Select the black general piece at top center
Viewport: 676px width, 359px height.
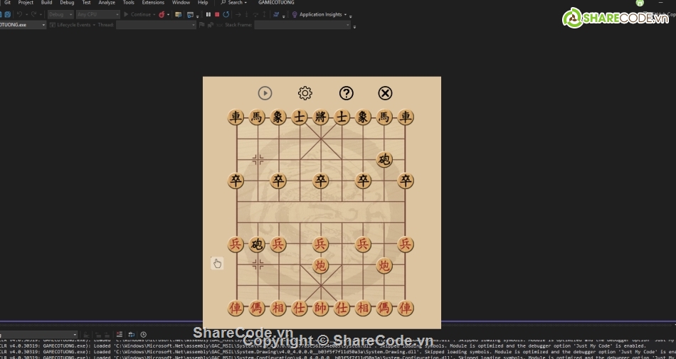(x=321, y=117)
